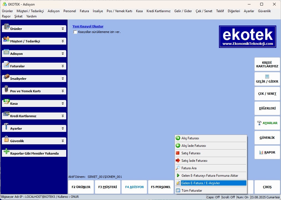
Task: Expand the İrsaliyeler sidebar panel chevron
Action: click(63, 78)
